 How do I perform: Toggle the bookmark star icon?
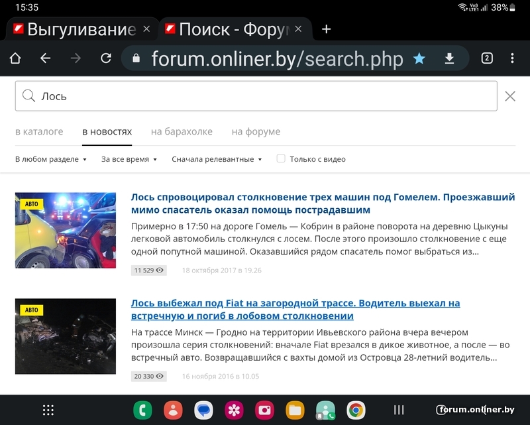419,58
